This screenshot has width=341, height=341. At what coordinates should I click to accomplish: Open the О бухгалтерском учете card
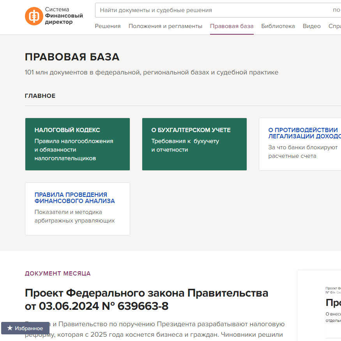[x=194, y=144]
